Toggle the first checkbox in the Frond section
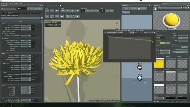The width and height of the screenshot is (190, 107). click(x=14, y=87)
